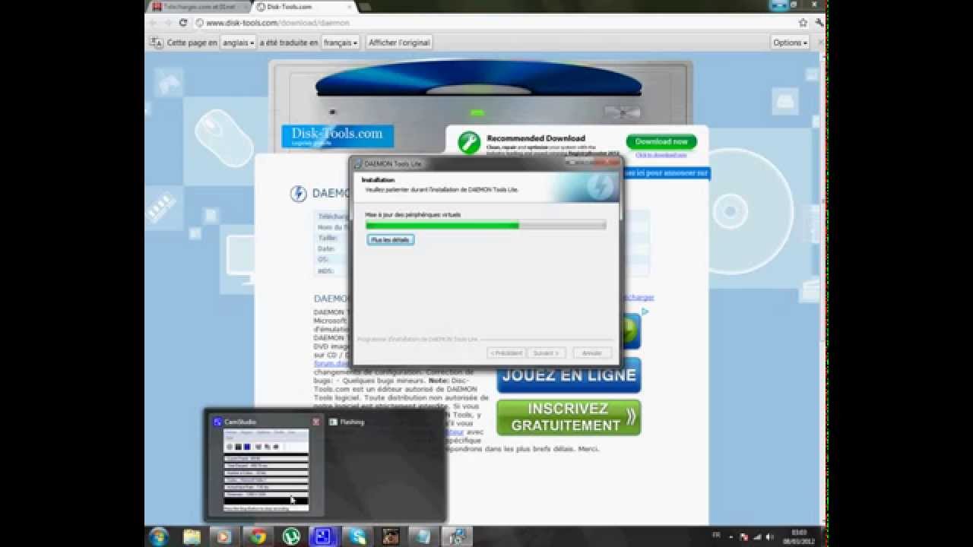Click the Chrome reload page button

click(183, 23)
